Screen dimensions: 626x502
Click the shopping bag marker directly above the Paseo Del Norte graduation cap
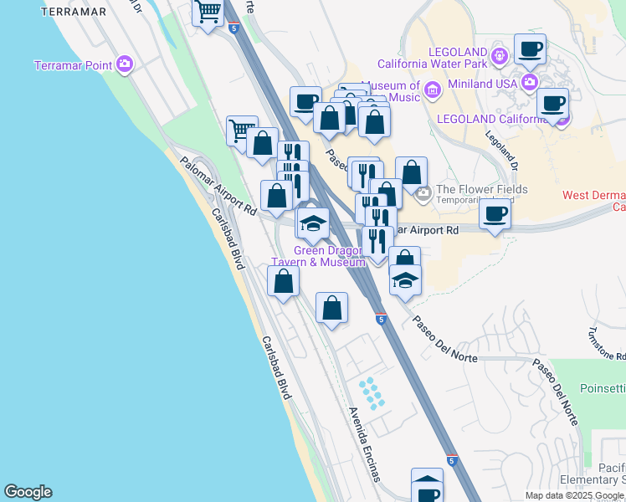[405, 256]
